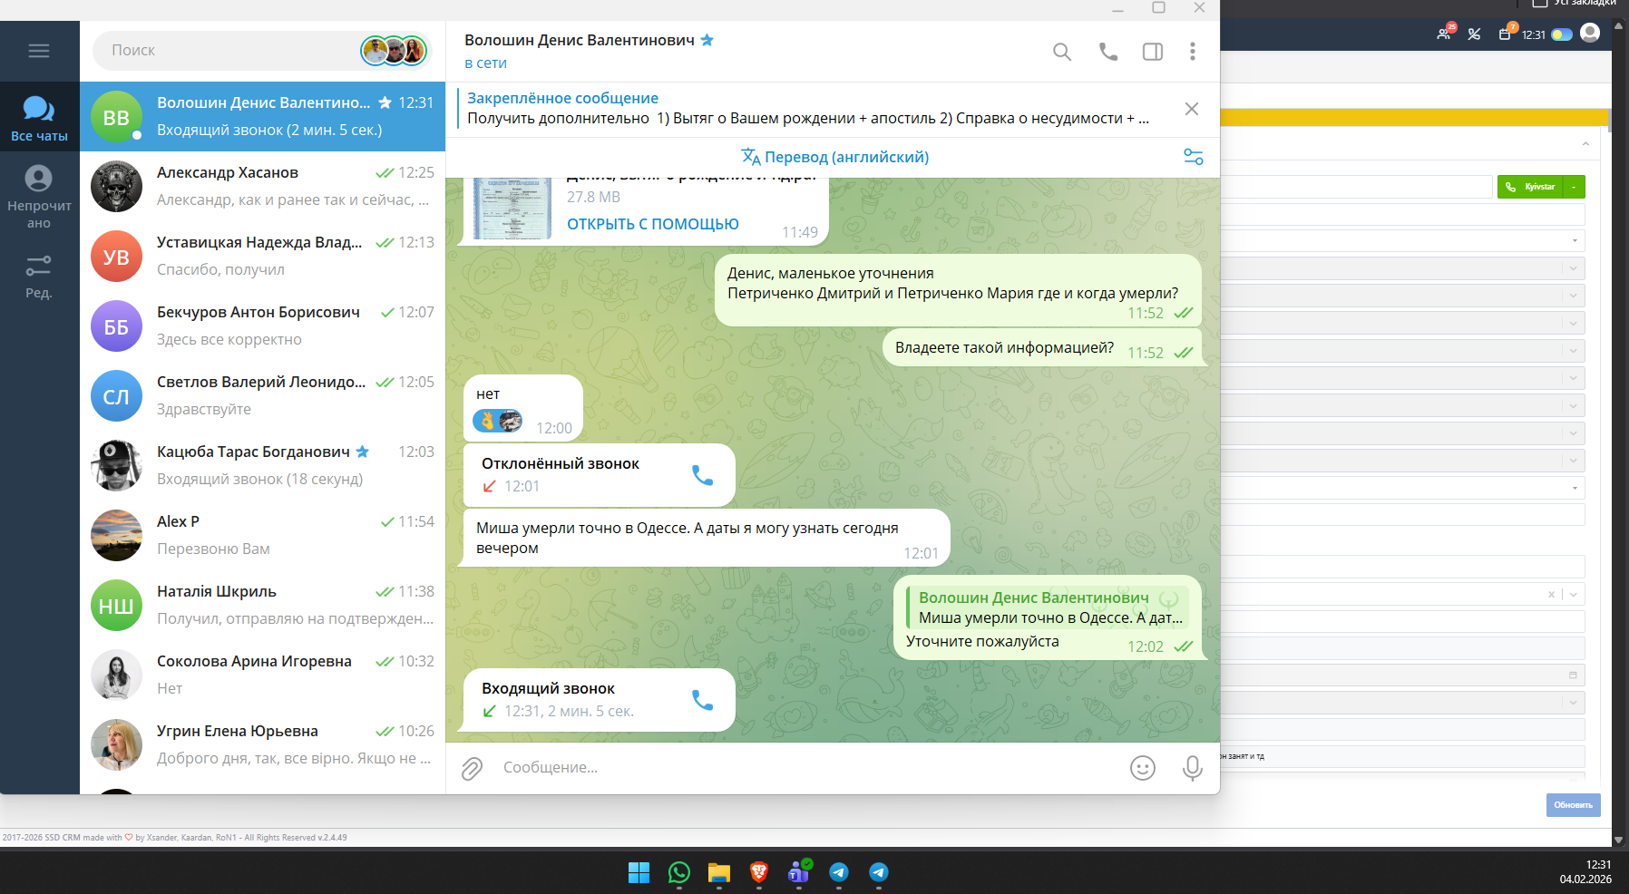This screenshot has width=1629, height=894.
Task: Open Brave browser from the taskbar
Action: (x=759, y=872)
